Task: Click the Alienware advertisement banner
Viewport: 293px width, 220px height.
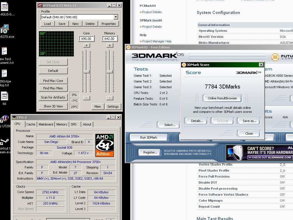Action: [259, 153]
